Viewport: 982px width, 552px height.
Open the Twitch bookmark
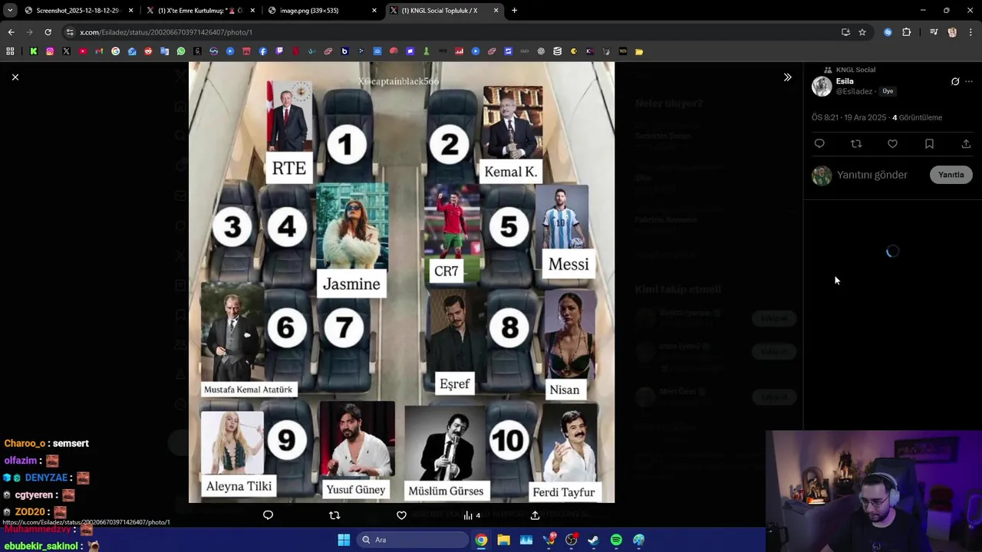[279, 51]
